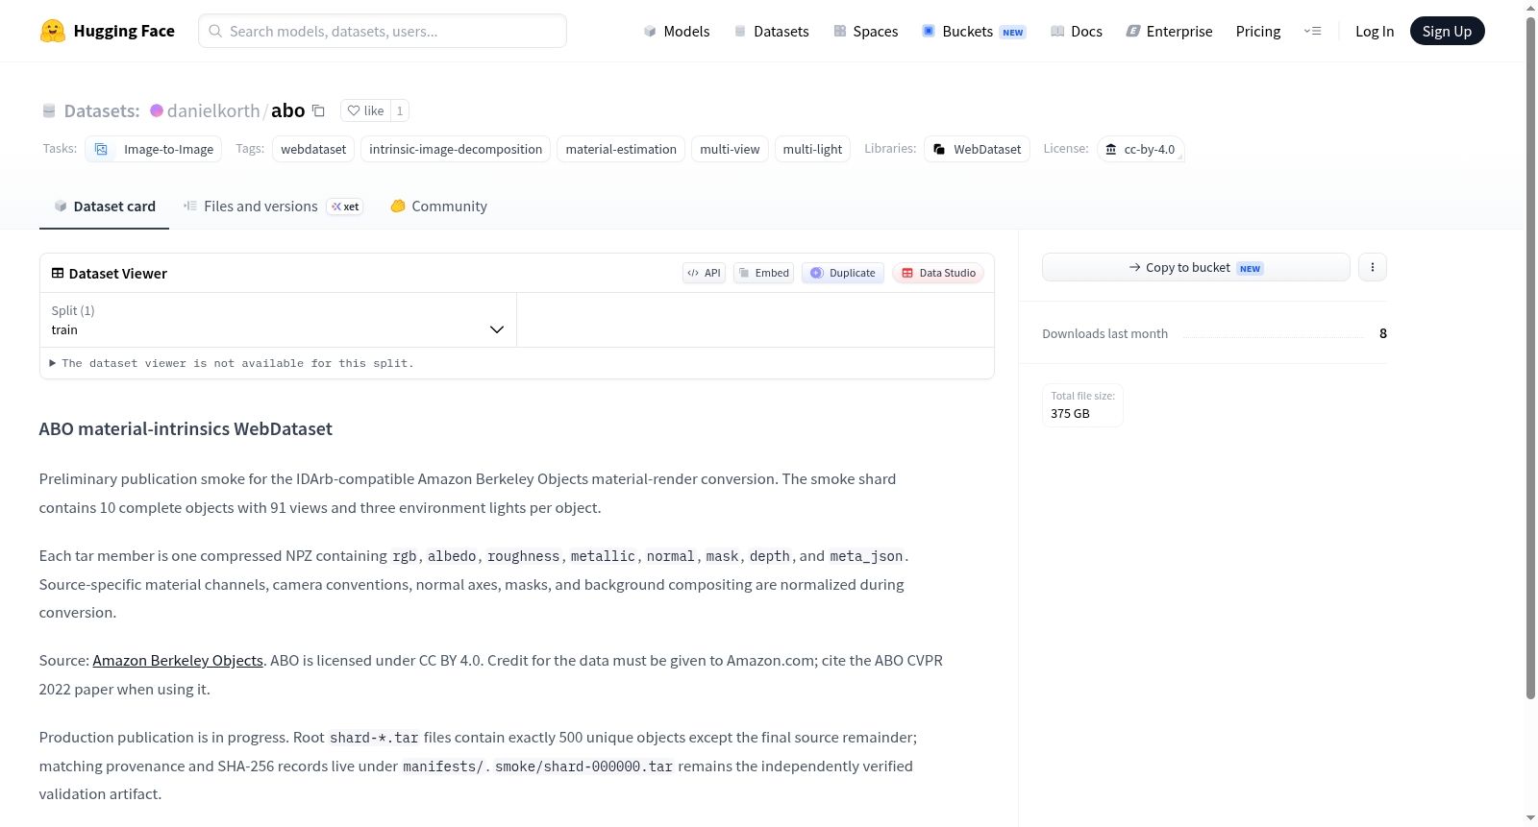Click the cc-by-4.0 license tag
This screenshot has width=1538, height=827.
1140,149
